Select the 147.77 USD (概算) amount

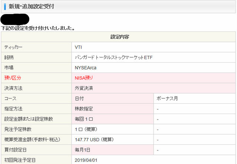(x=94, y=140)
